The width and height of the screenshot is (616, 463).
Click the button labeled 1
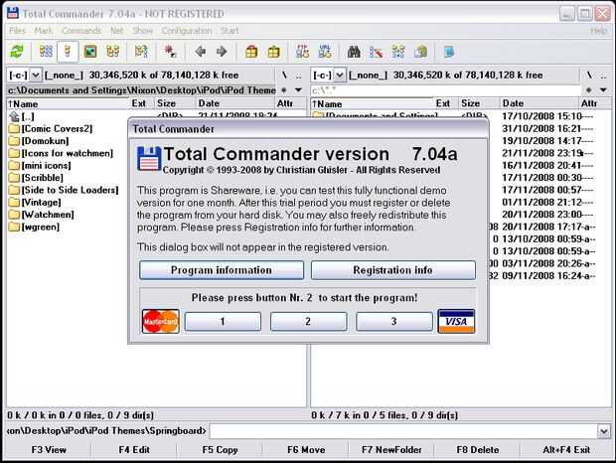pos(223,322)
